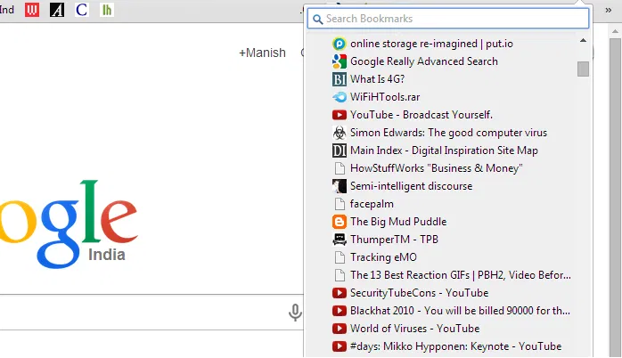Open ThumperTM - TPB bookmark

tap(393, 240)
